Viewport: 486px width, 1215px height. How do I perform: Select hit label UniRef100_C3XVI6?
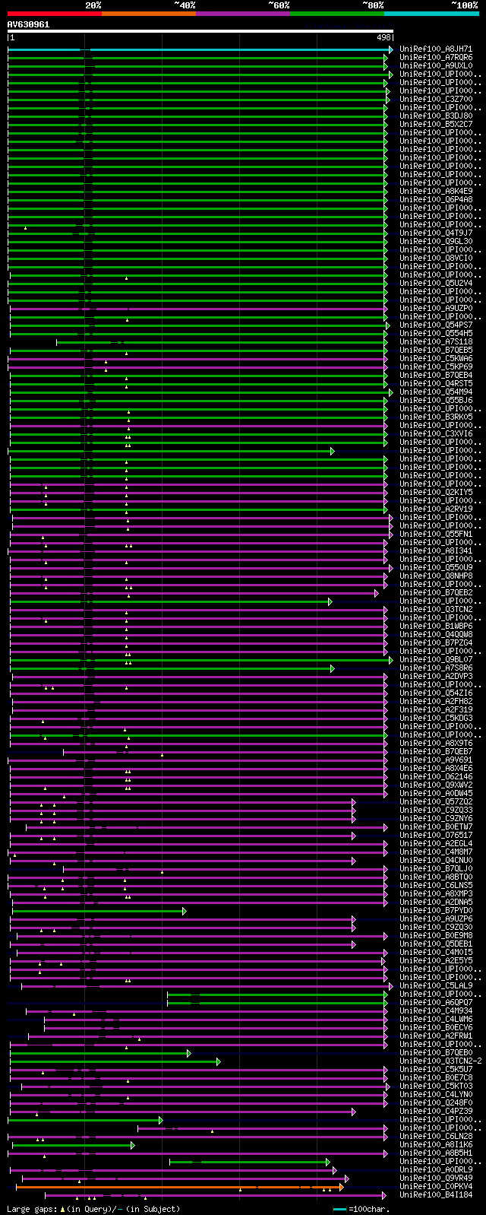click(436, 434)
